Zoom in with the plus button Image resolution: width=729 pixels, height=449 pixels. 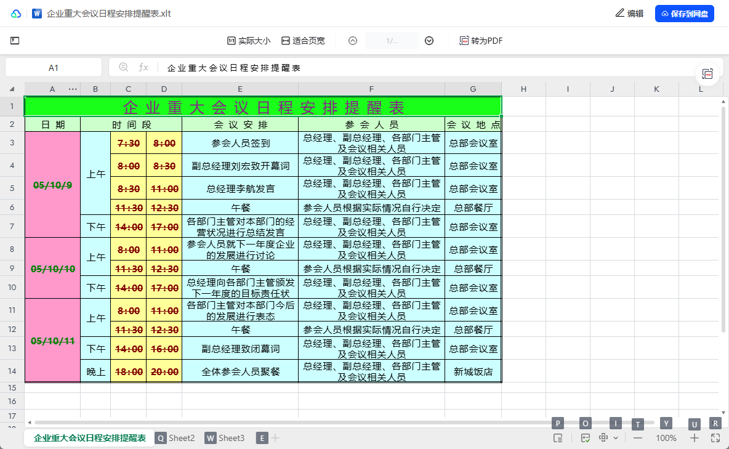point(695,438)
